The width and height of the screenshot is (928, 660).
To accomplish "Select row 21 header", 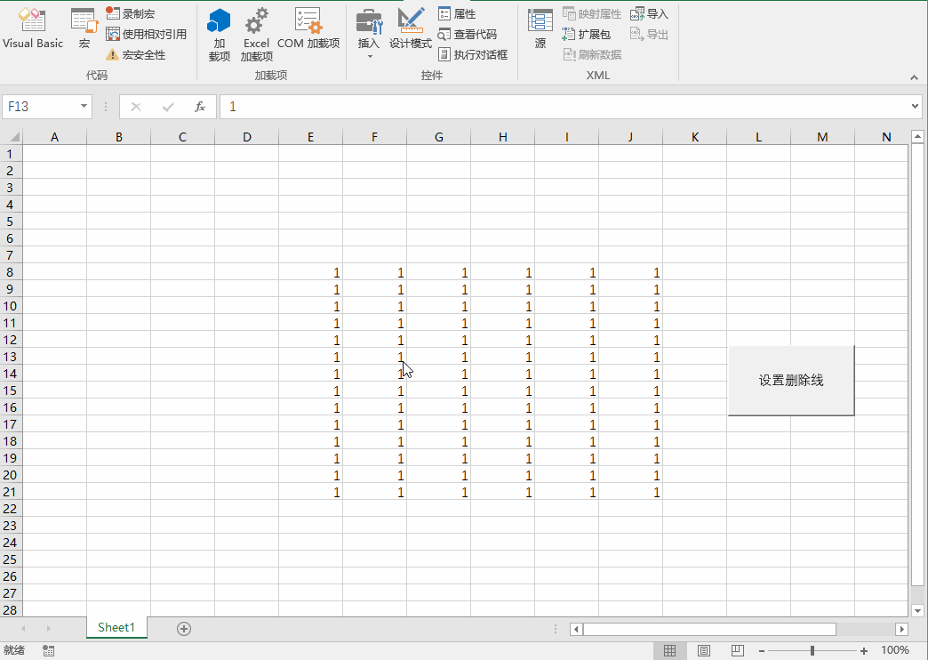I will [x=11, y=492].
